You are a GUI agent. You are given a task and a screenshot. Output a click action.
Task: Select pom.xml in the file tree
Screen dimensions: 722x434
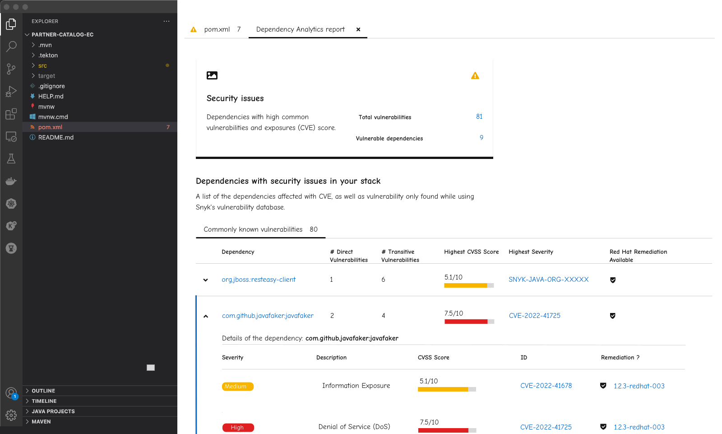[x=100, y=127]
